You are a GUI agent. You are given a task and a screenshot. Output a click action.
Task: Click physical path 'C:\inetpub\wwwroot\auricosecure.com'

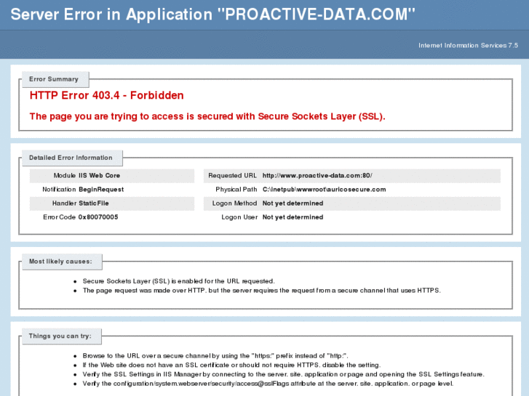coord(325,190)
